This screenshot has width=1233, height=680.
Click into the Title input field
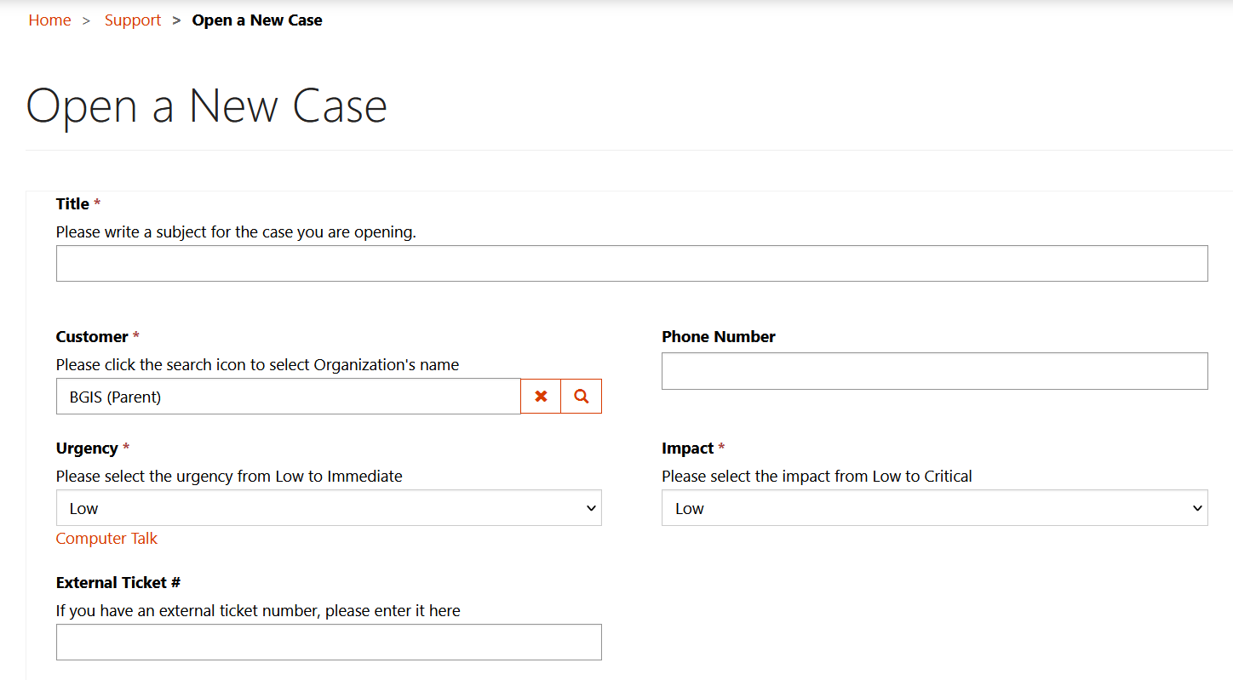[632, 264]
